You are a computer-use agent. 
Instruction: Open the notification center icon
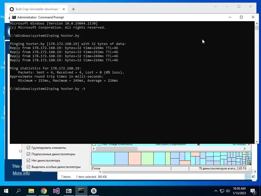[253, 191]
